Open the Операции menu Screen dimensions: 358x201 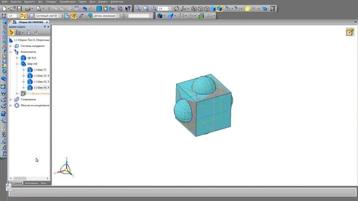[x=51, y=2]
